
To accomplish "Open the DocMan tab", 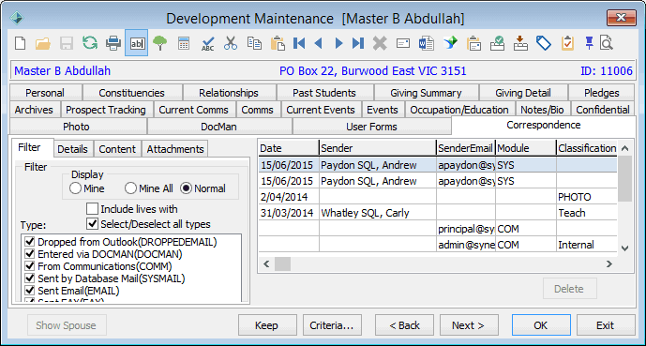I will pos(219,127).
